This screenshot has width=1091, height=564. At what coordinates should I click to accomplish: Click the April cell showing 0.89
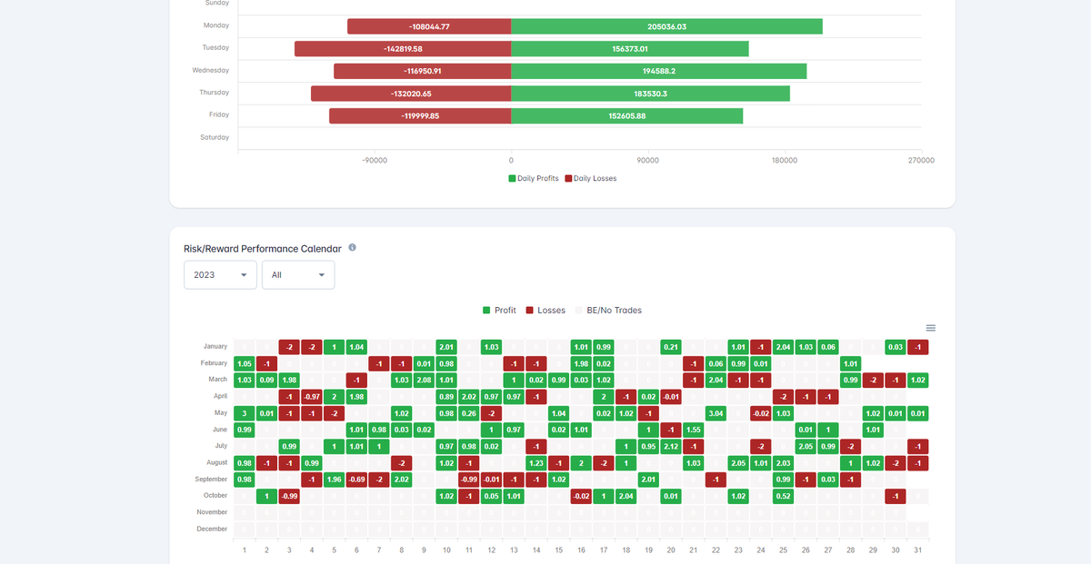tap(446, 396)
